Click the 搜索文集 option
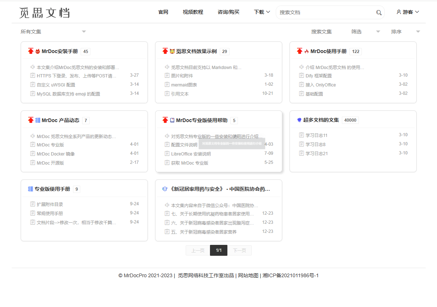Viewport: 437px width, 307px height. pyautogui.click(x=321, y=32)
